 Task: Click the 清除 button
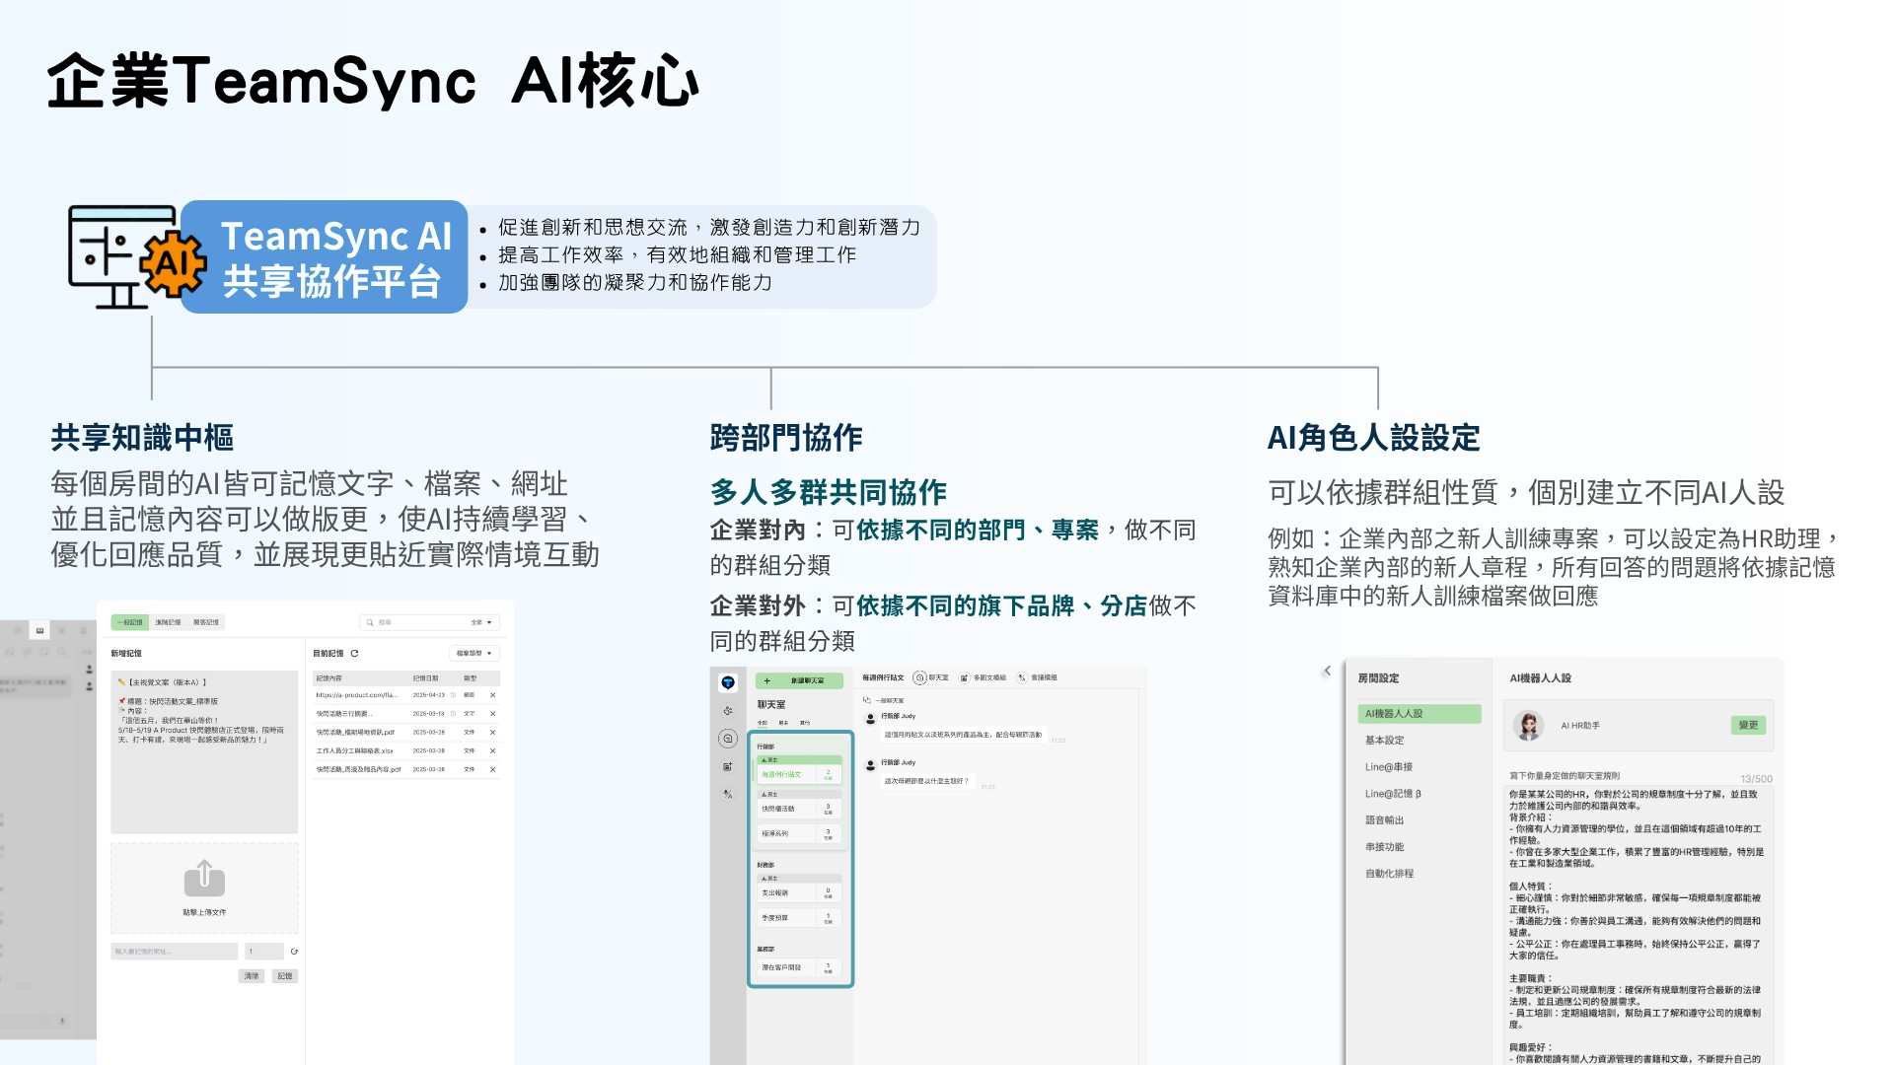pos(252,976)
